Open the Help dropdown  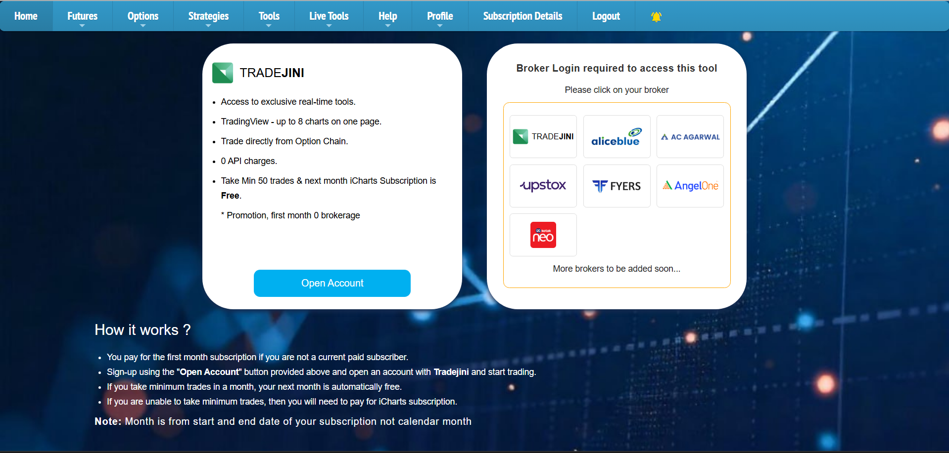(x=388, y=16)
